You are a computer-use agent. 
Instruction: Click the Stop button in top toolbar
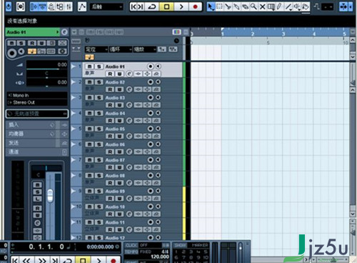[x=166, y=6]
